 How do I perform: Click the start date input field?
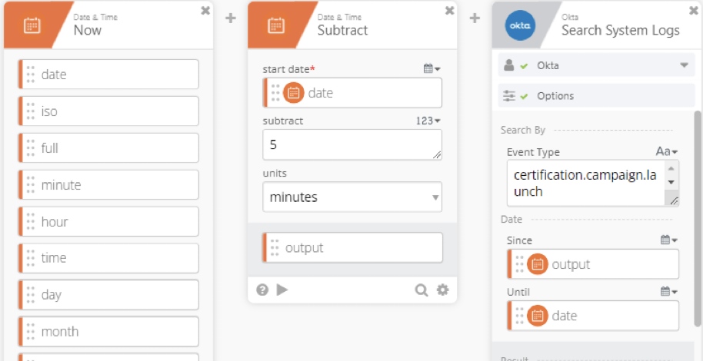(x=352, y=93)
